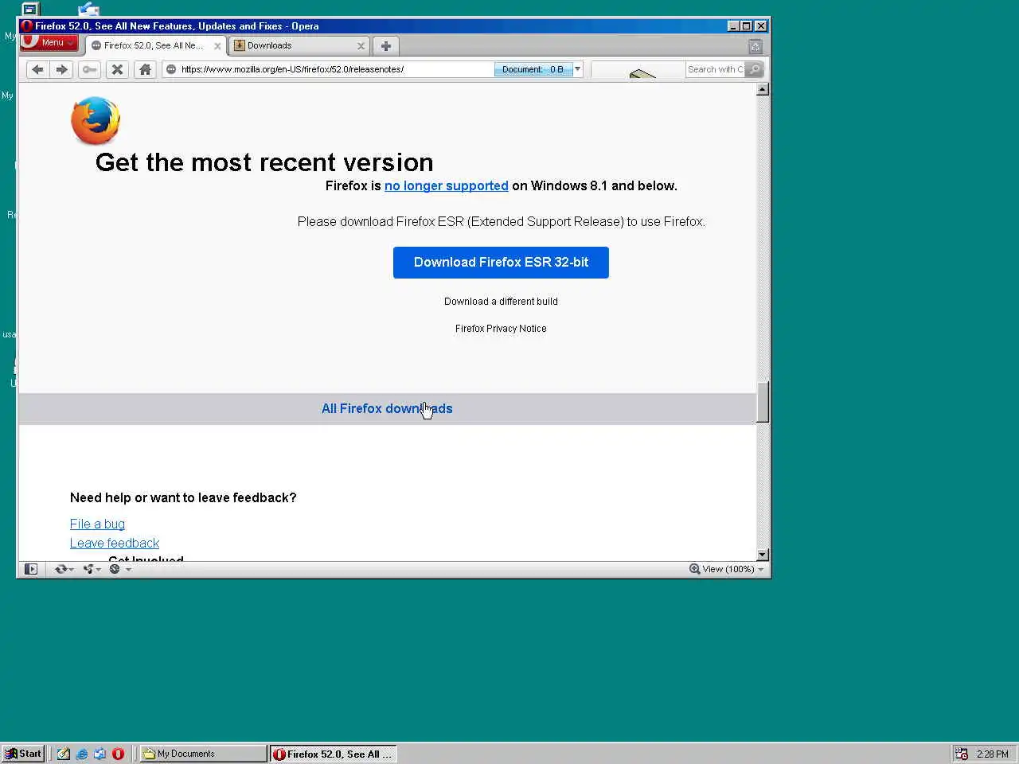Close the Firefox 52.0 tab
Viewport: 1019px width, 764px height.
pos(217,46)
